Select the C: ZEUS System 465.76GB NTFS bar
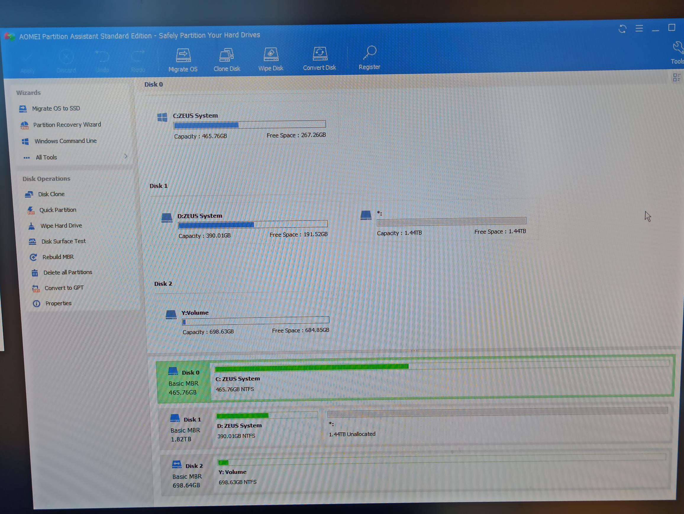 (442, 378)
